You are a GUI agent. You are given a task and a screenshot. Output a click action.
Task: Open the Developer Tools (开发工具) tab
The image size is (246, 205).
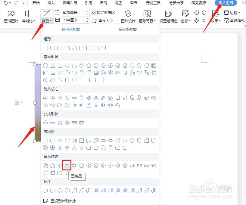153,3
